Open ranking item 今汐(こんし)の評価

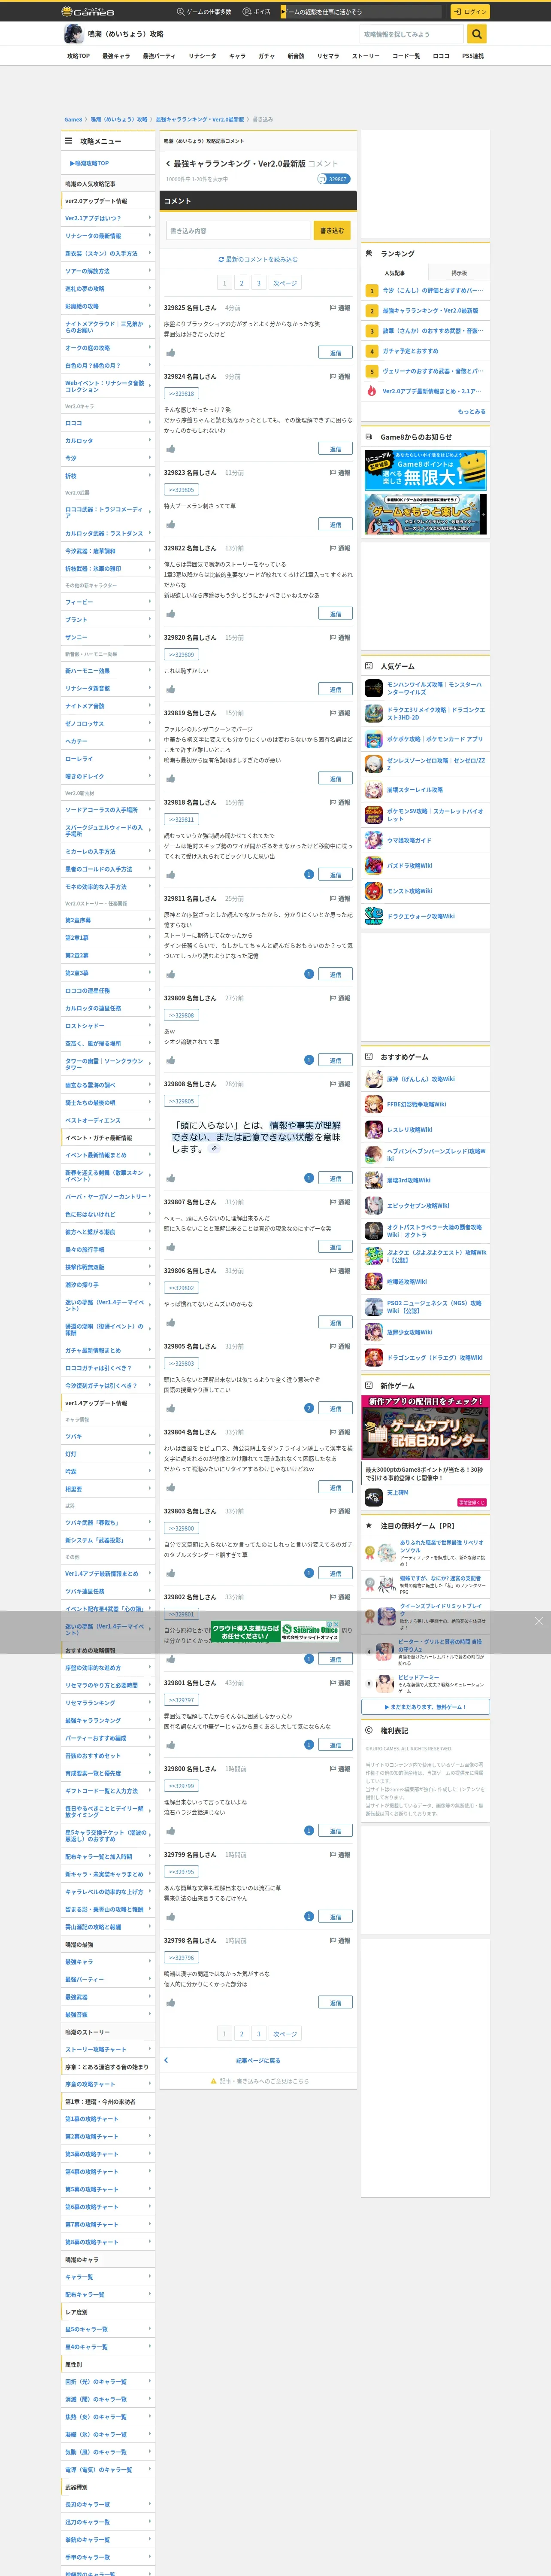[x=433, y=290]
